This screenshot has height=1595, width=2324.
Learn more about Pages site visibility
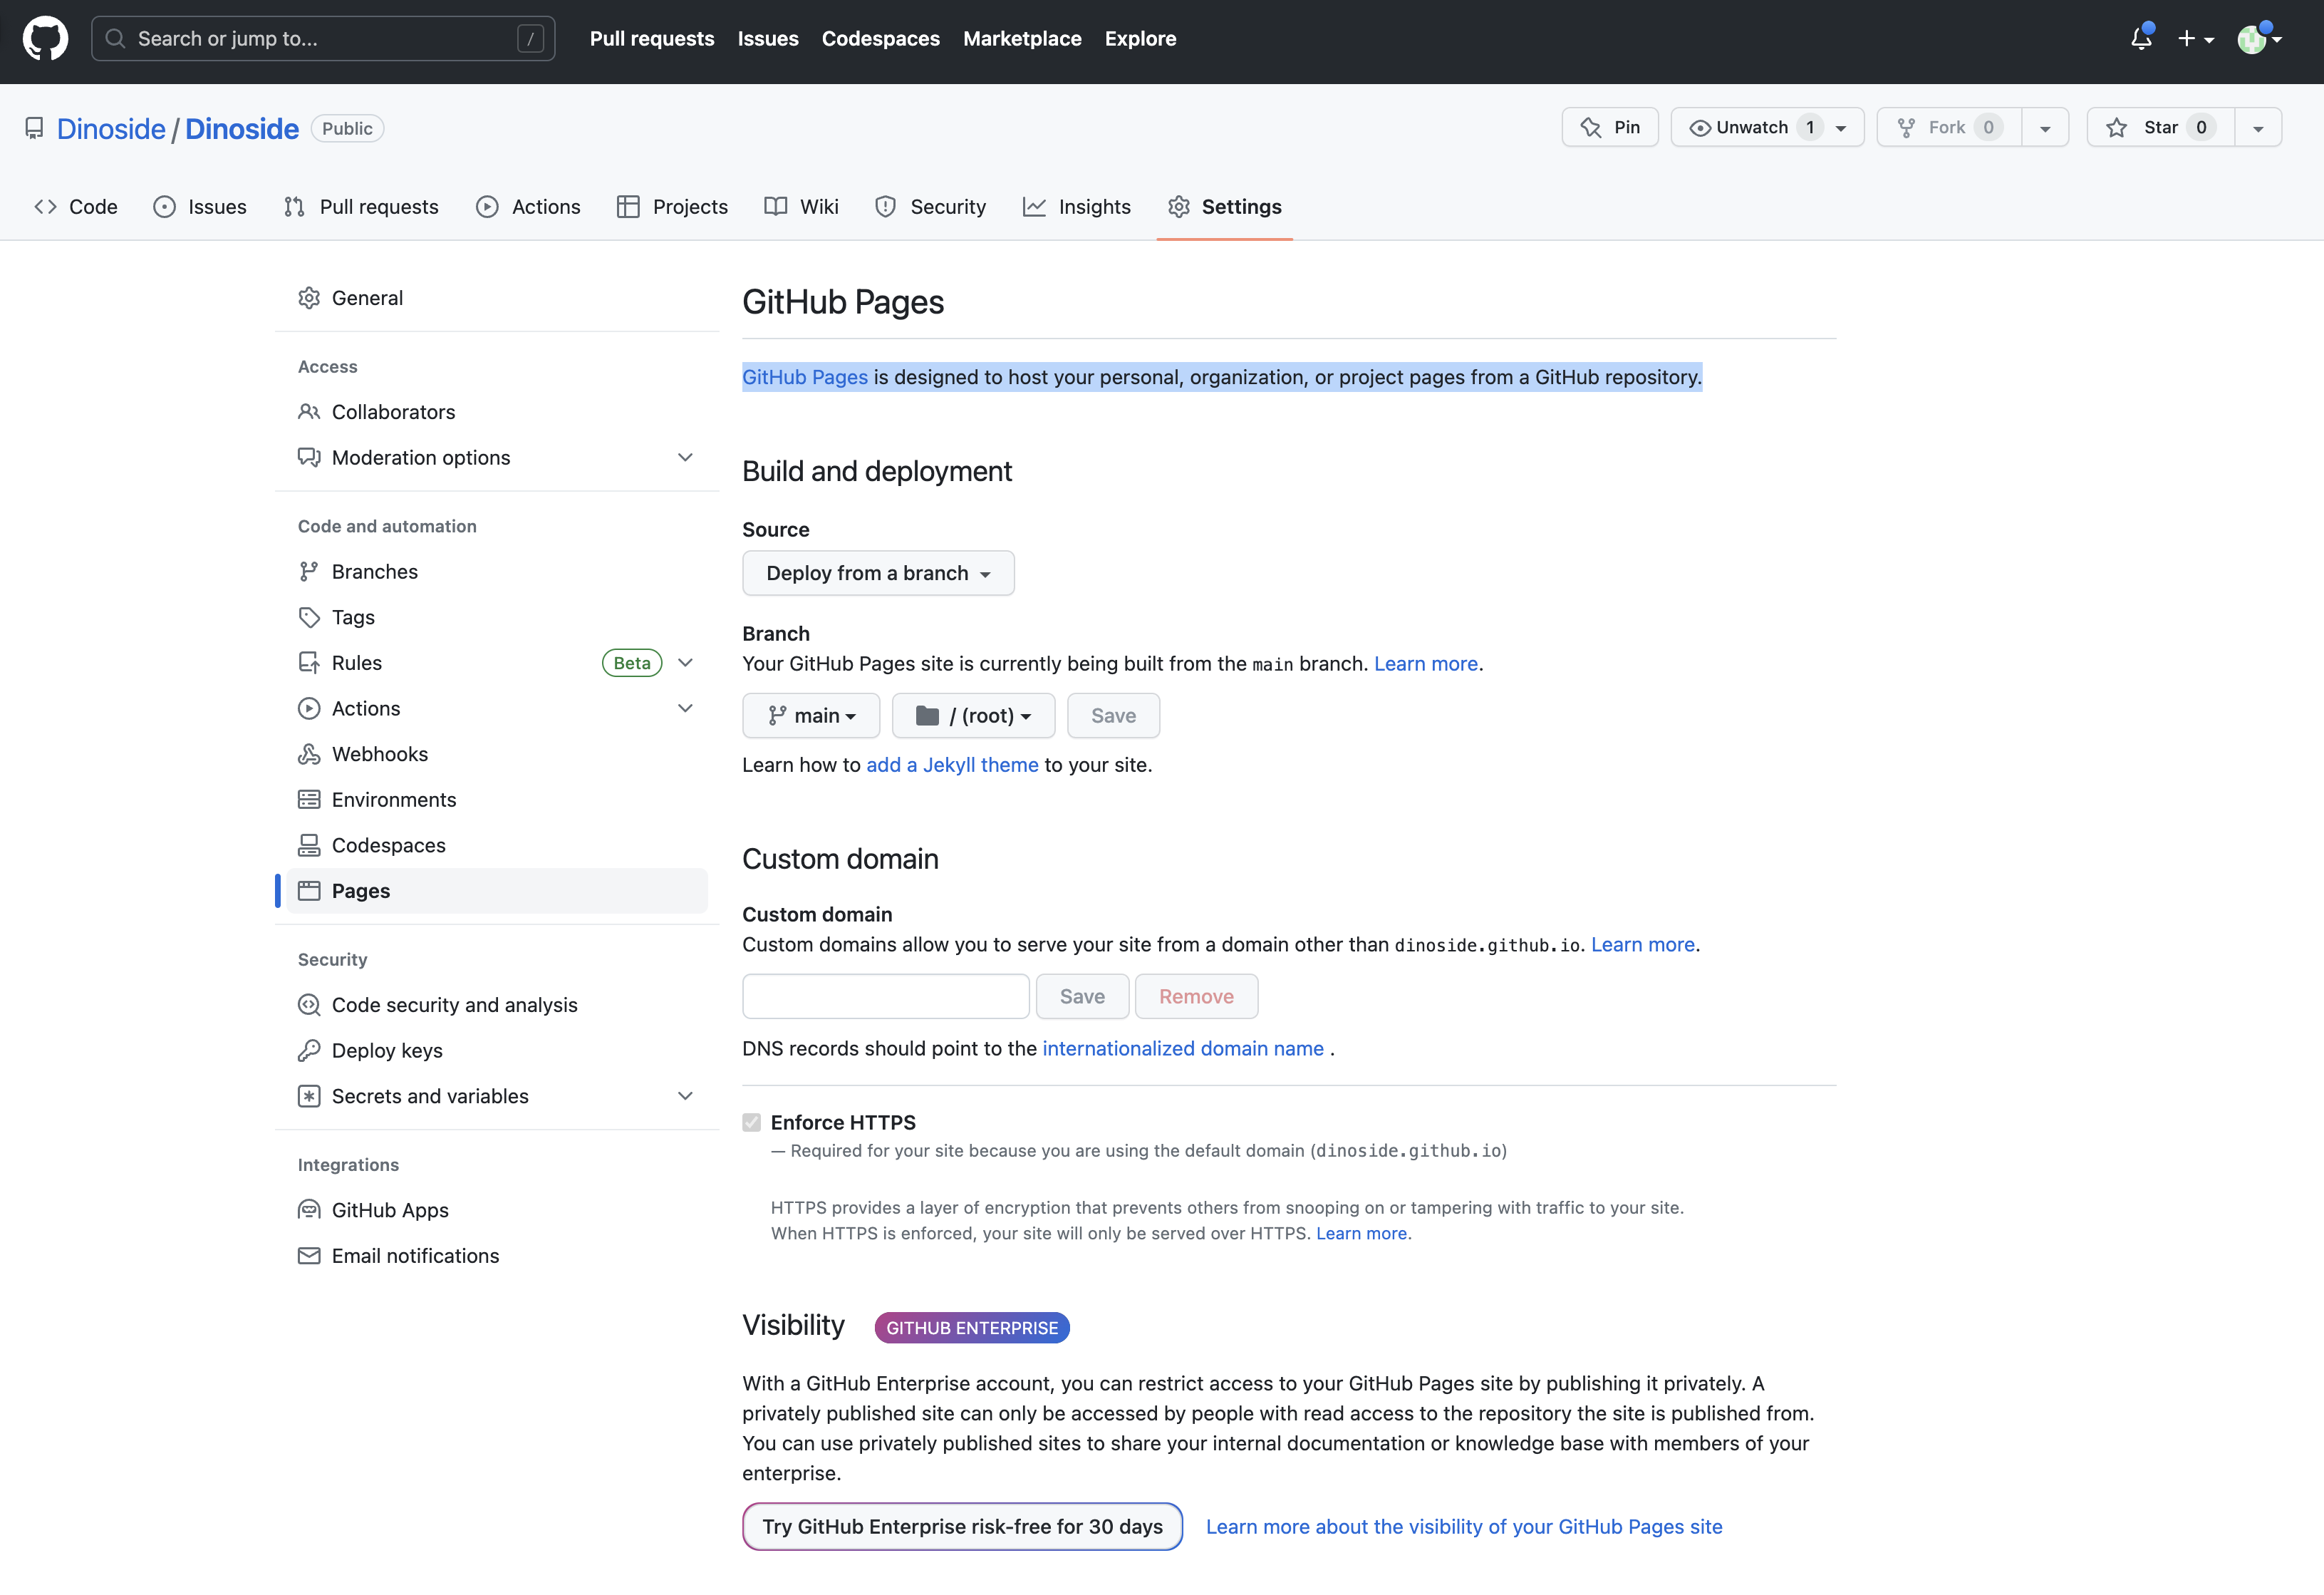click(x=1464, y=1527)
